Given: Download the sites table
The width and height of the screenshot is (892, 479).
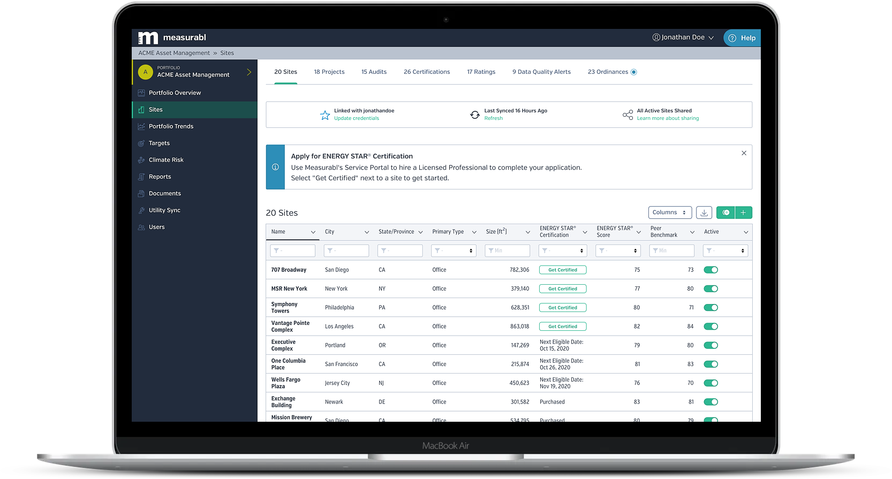Looking at the screenshot, I should [x=704, y=212].
